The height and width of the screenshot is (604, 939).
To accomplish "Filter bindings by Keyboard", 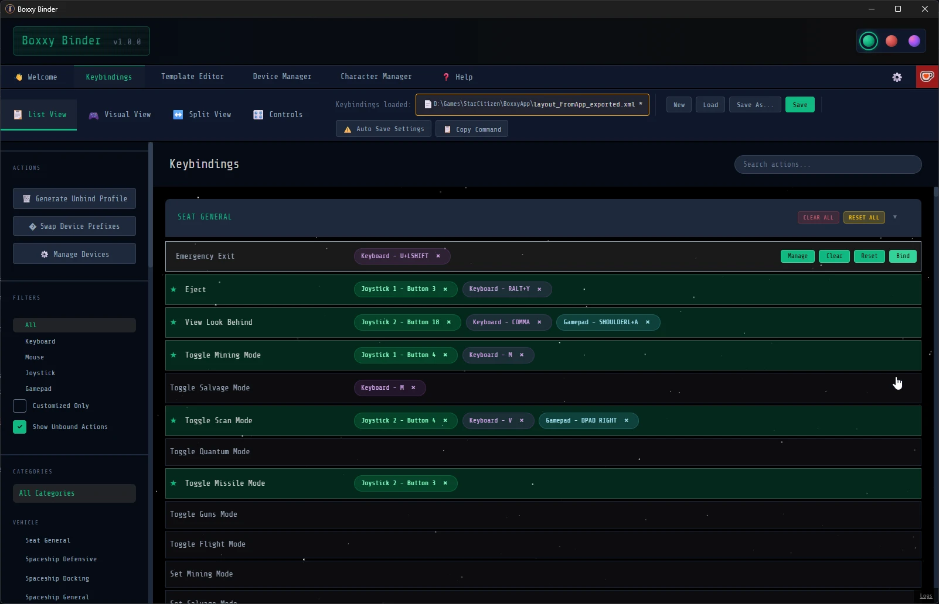I will (x=40, y=341).
